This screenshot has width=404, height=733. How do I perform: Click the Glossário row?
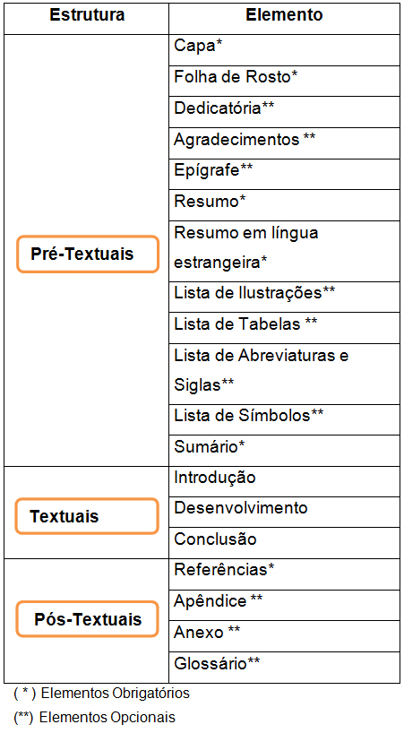pyautogui.click(x=285, y=668)
